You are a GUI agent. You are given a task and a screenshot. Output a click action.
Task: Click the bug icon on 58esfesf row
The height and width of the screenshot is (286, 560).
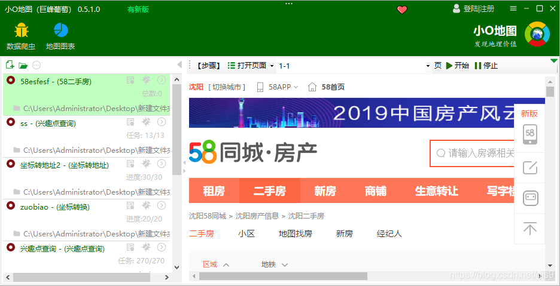(x=146, y=80)
